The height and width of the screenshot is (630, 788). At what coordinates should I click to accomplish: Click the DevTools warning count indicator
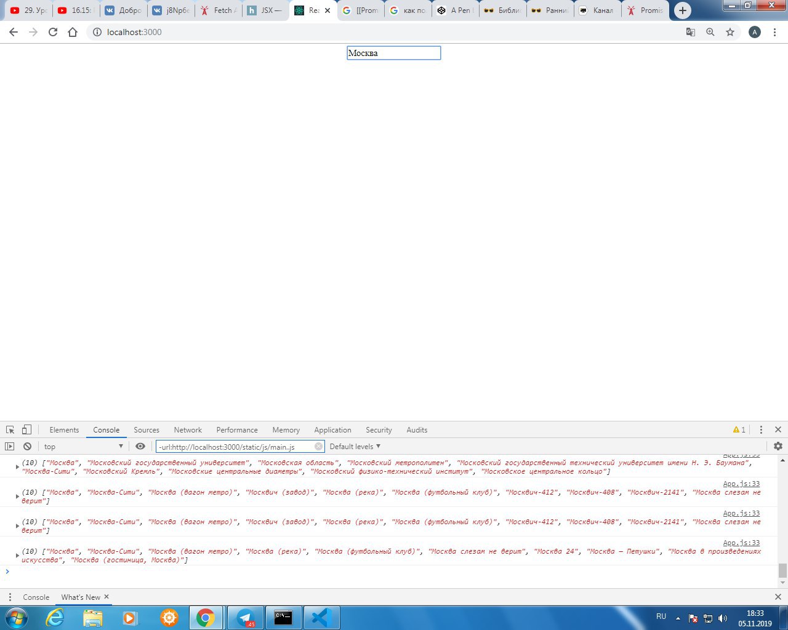(739, 429)
